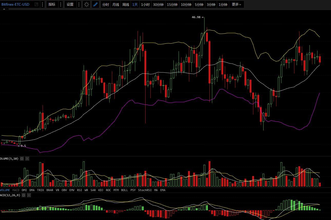Click the 设置 settings button

(70, 4)
